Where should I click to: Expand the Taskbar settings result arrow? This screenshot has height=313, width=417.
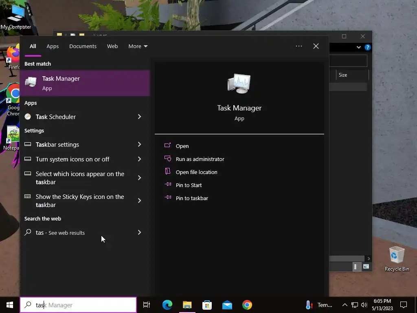(139, 144)
